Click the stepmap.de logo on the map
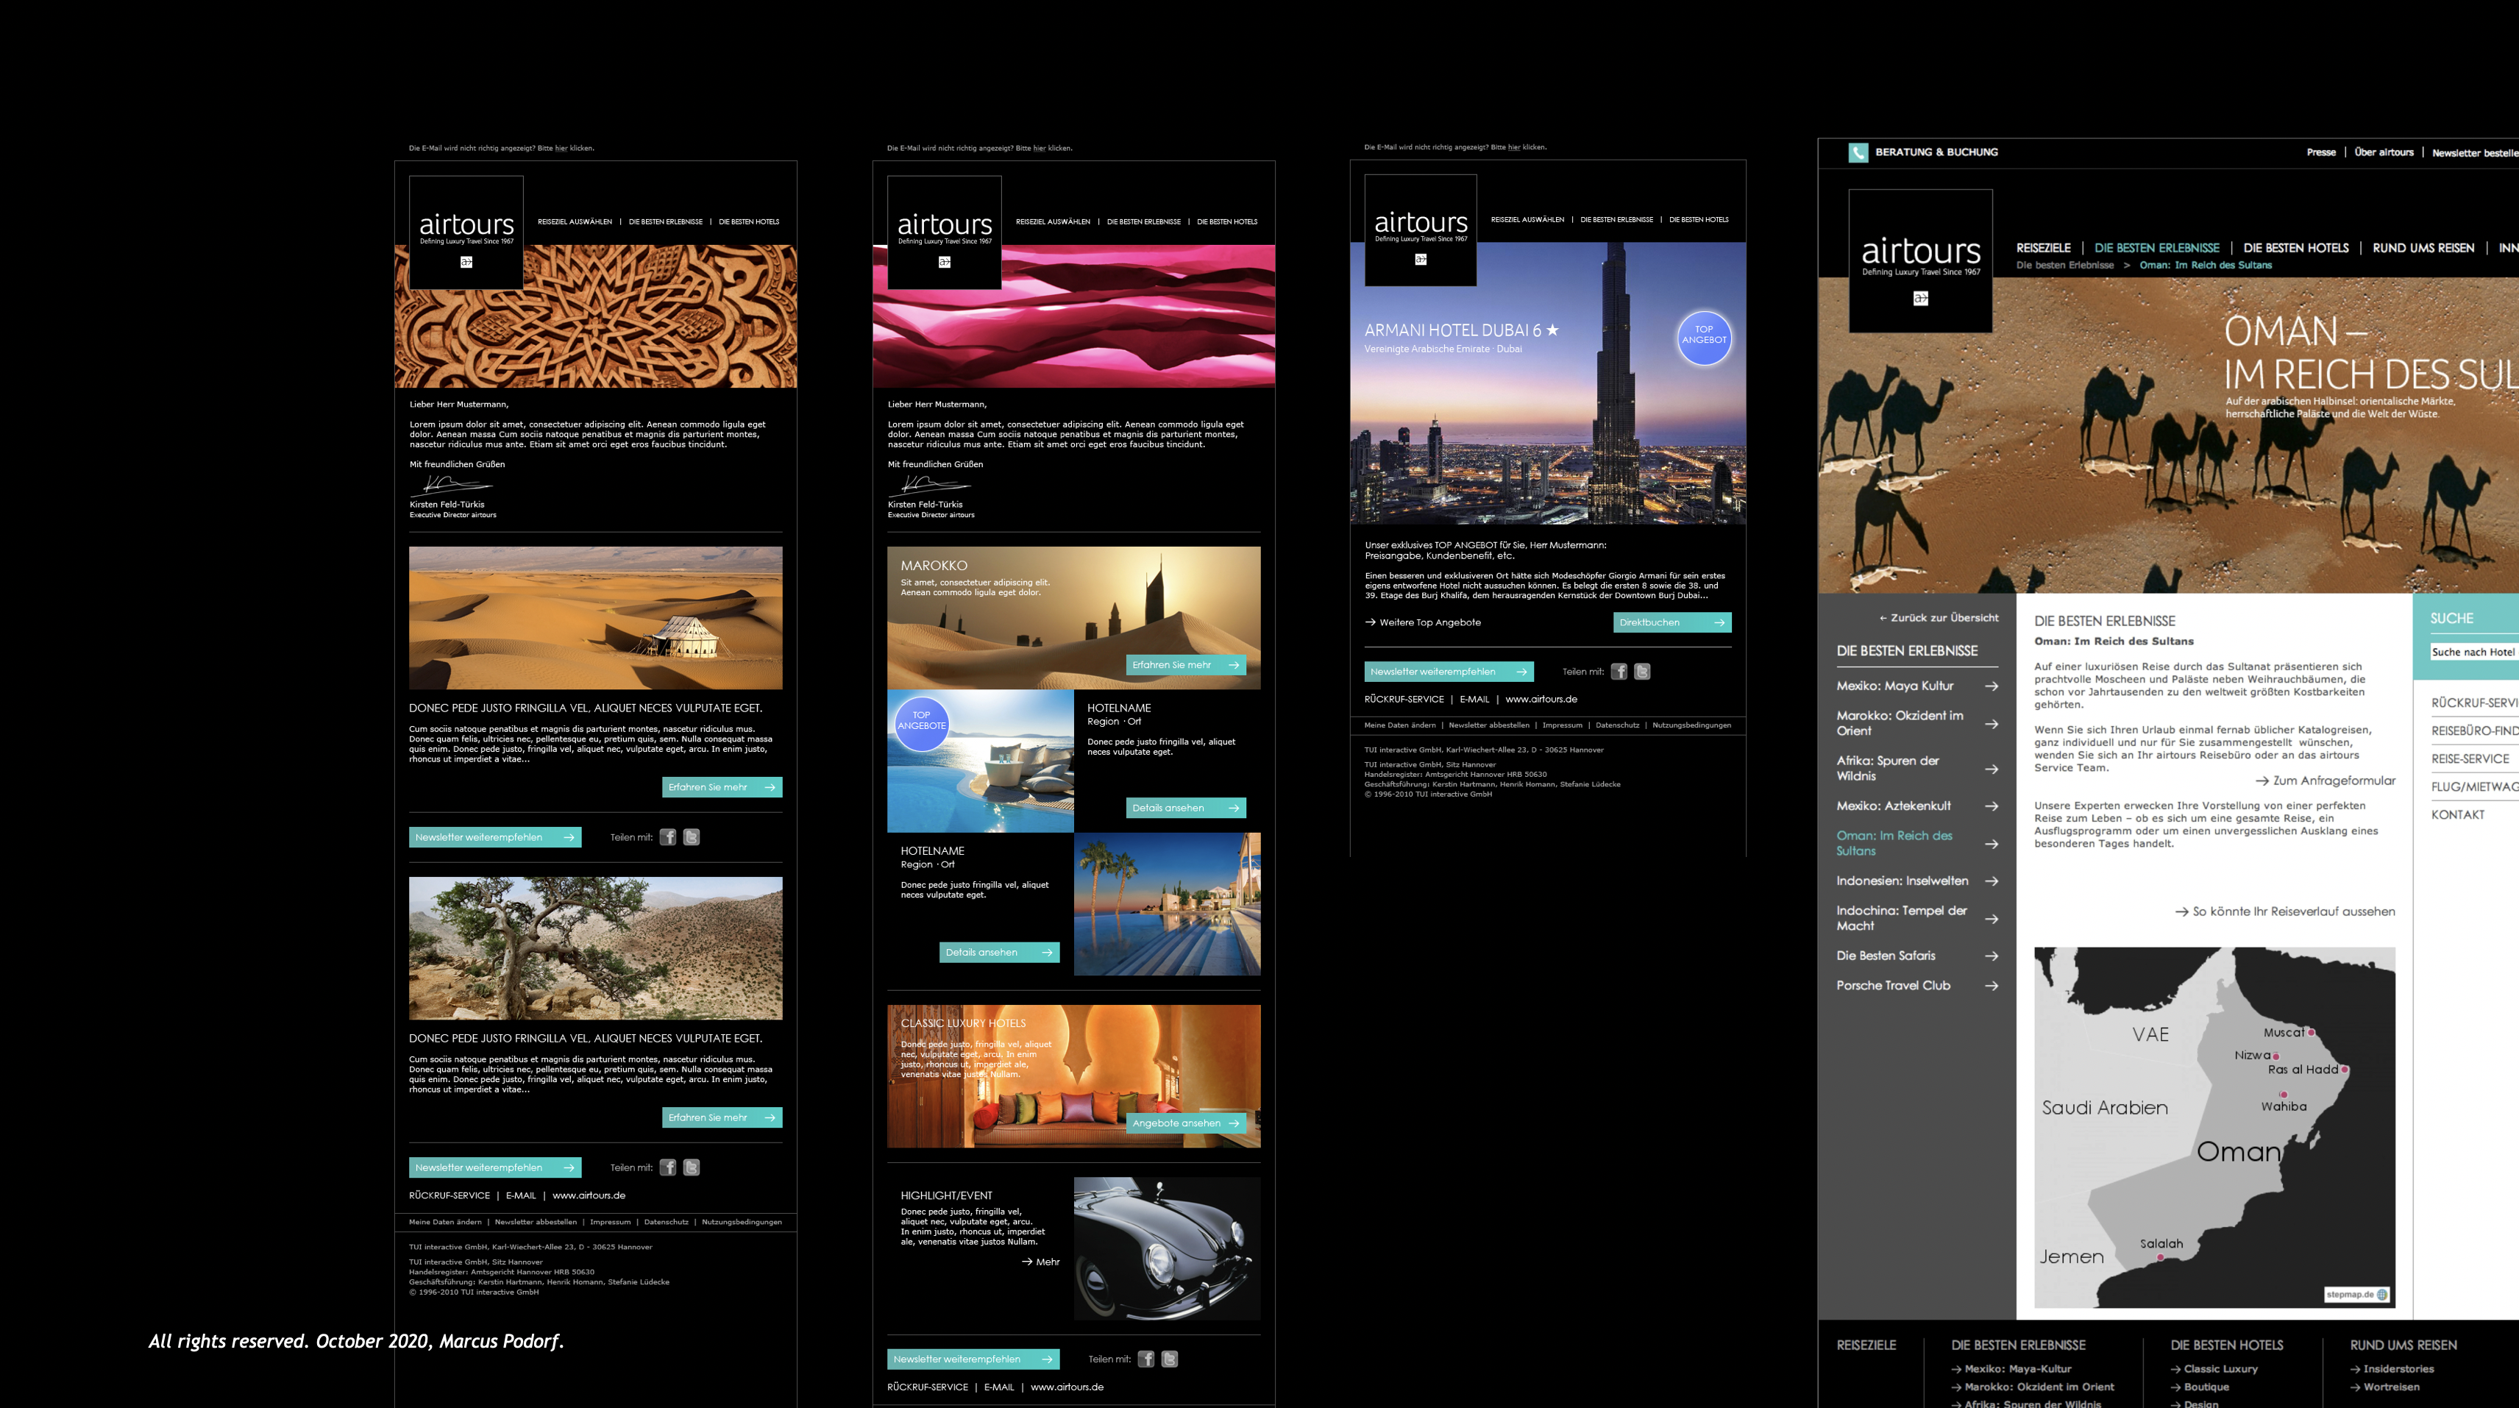Viewport: 2519px width, 1408px height. point(2358,1295)
